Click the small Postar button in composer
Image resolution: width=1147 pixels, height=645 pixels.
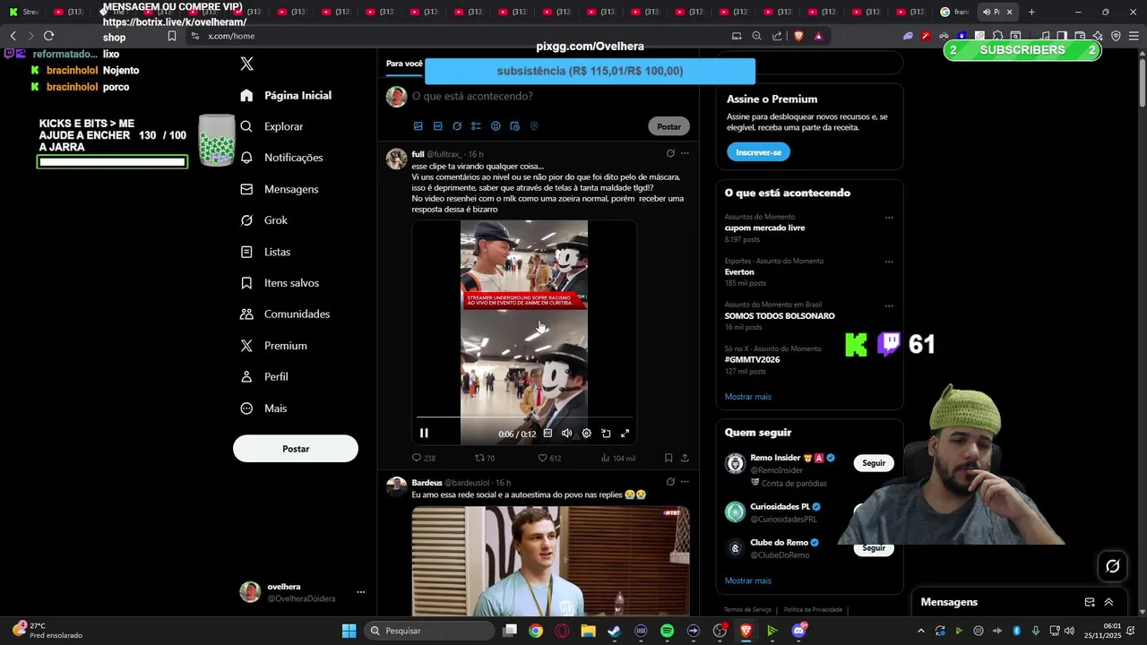(x=668, y=126)
